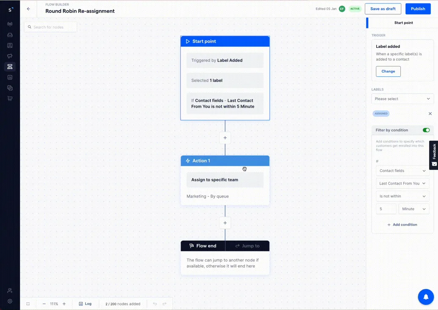This screenshot has width=438, height=310.
Task: Open Settings gear in the sidebar
Action: pos(10,301)
